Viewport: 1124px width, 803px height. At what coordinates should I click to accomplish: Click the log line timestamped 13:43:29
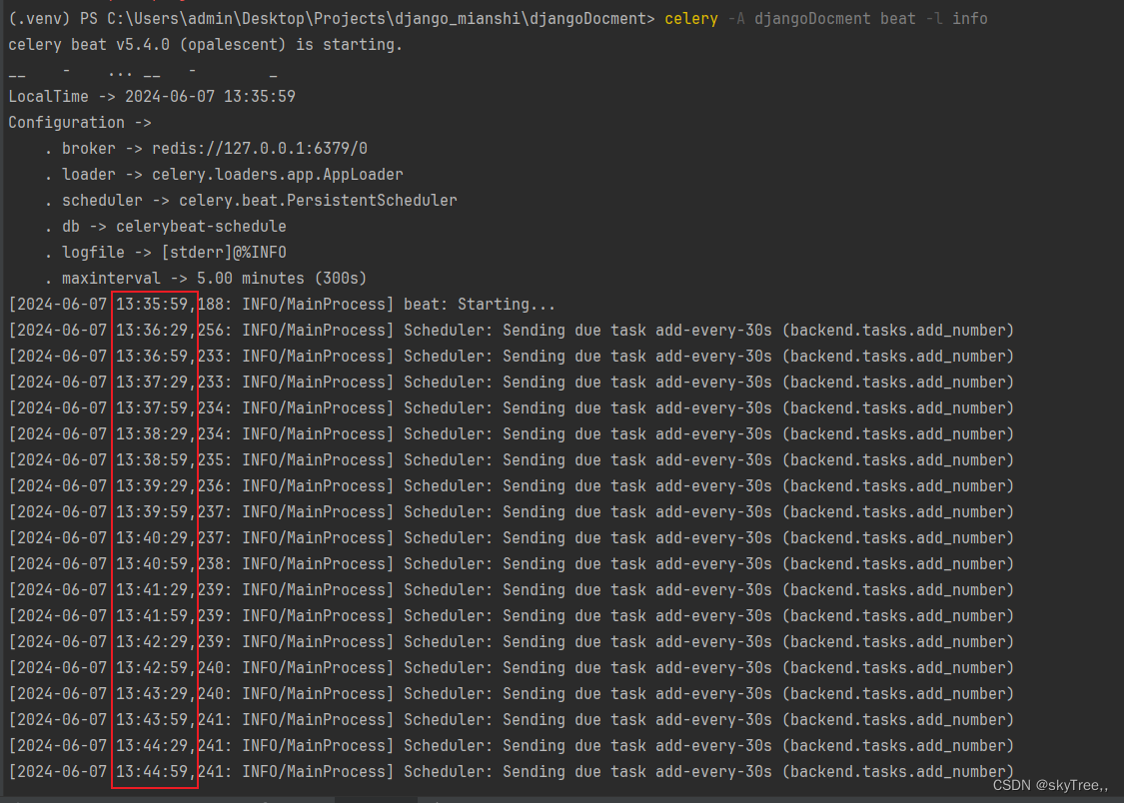click(x=512, y=693)
